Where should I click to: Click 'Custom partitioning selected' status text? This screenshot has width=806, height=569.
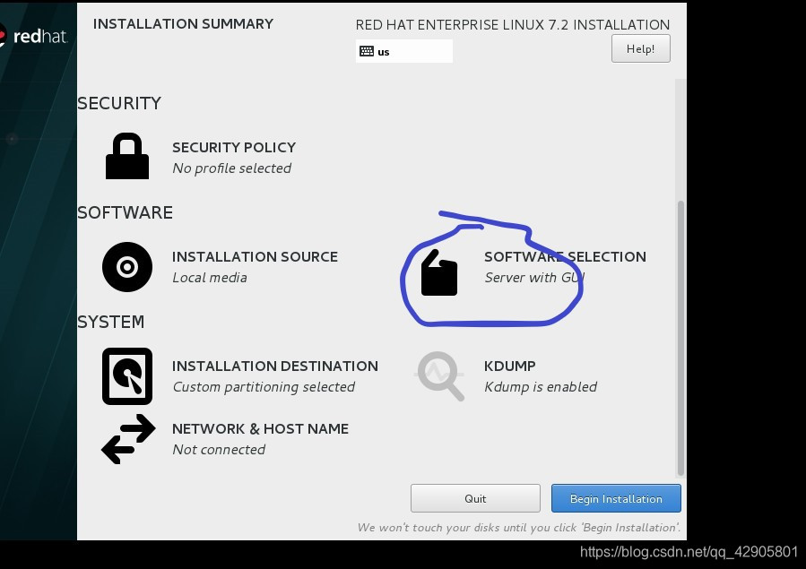coord(264,387)
